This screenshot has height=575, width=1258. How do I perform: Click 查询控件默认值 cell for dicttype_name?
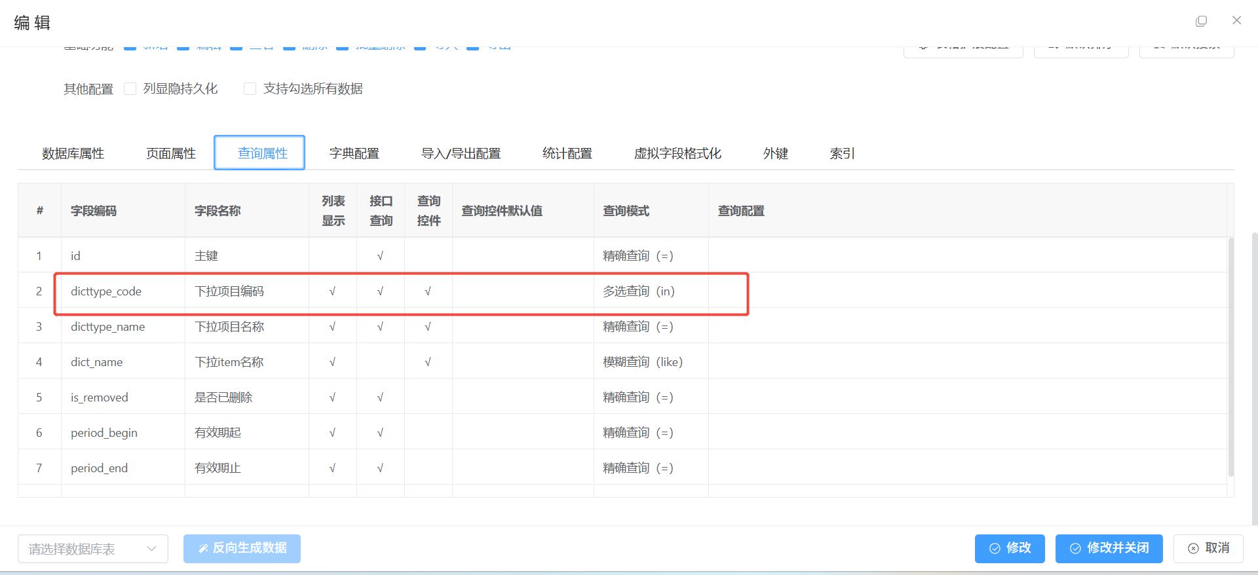pos(522,327)
